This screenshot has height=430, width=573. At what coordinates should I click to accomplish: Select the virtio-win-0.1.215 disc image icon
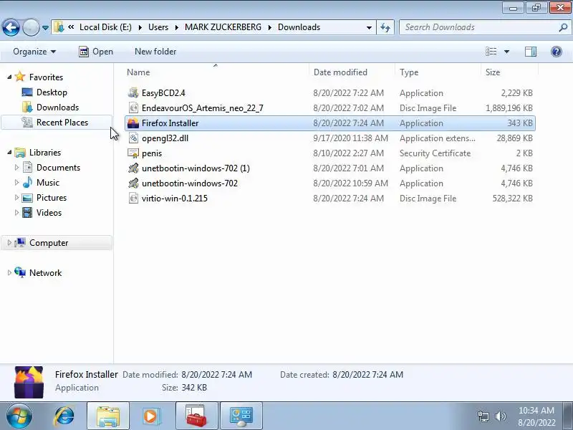click(x=133, y=198)
